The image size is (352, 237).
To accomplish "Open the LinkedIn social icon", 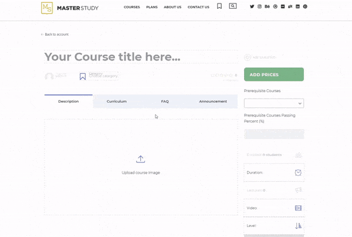I will point(297,6).
